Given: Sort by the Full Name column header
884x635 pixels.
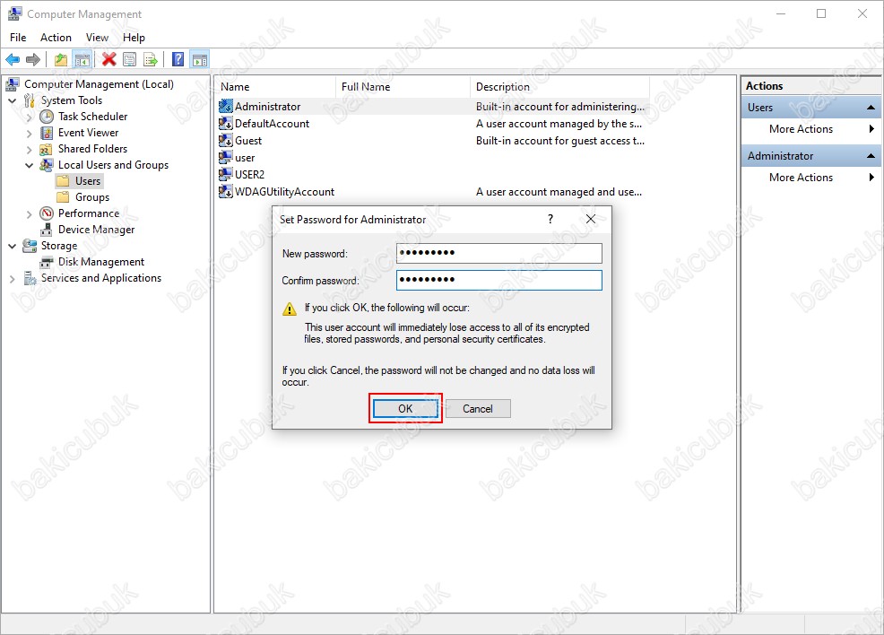Looking at the screenshot, I should coord(403,87).
